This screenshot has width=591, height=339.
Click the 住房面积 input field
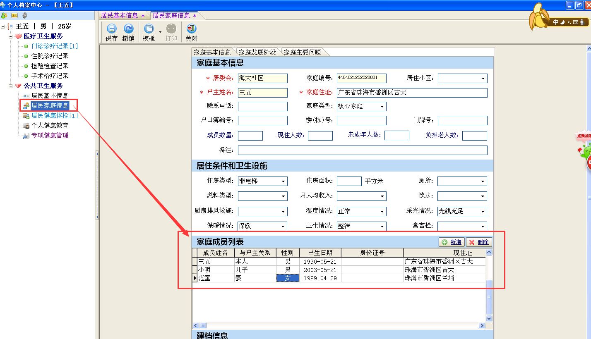click(349, 181)
